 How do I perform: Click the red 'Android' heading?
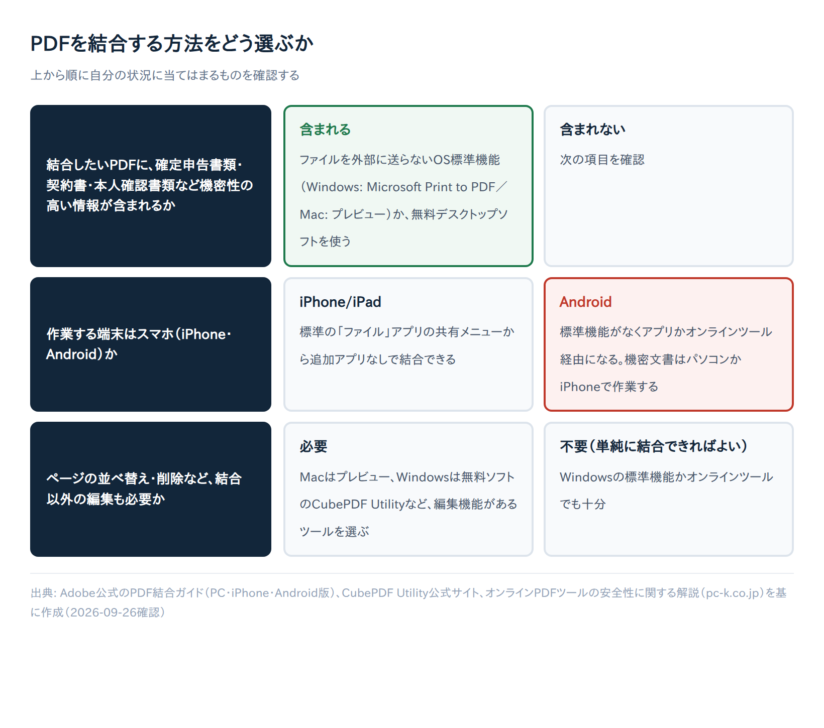[585, 302]
